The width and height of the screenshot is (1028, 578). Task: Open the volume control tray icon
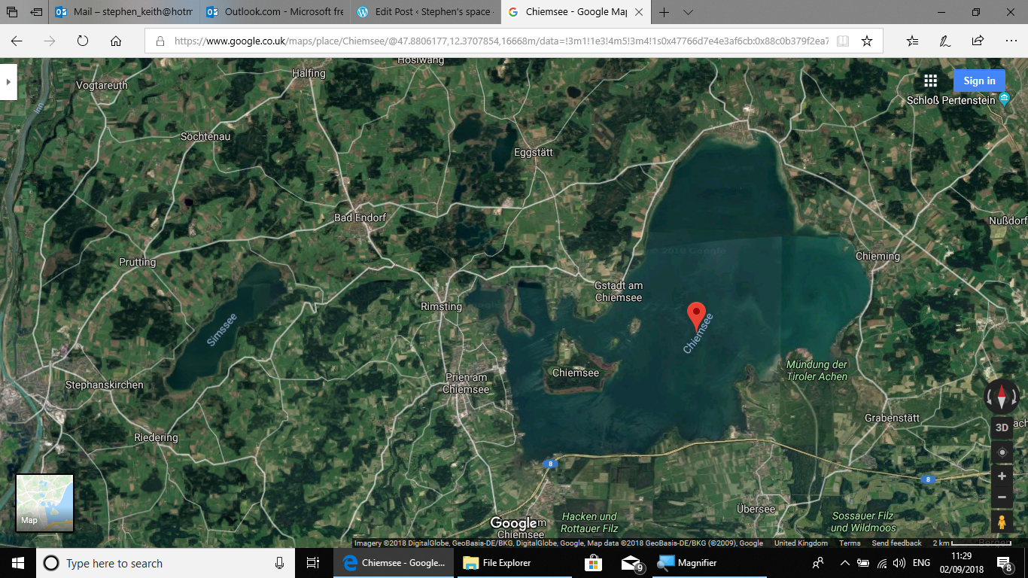[899, 563]
